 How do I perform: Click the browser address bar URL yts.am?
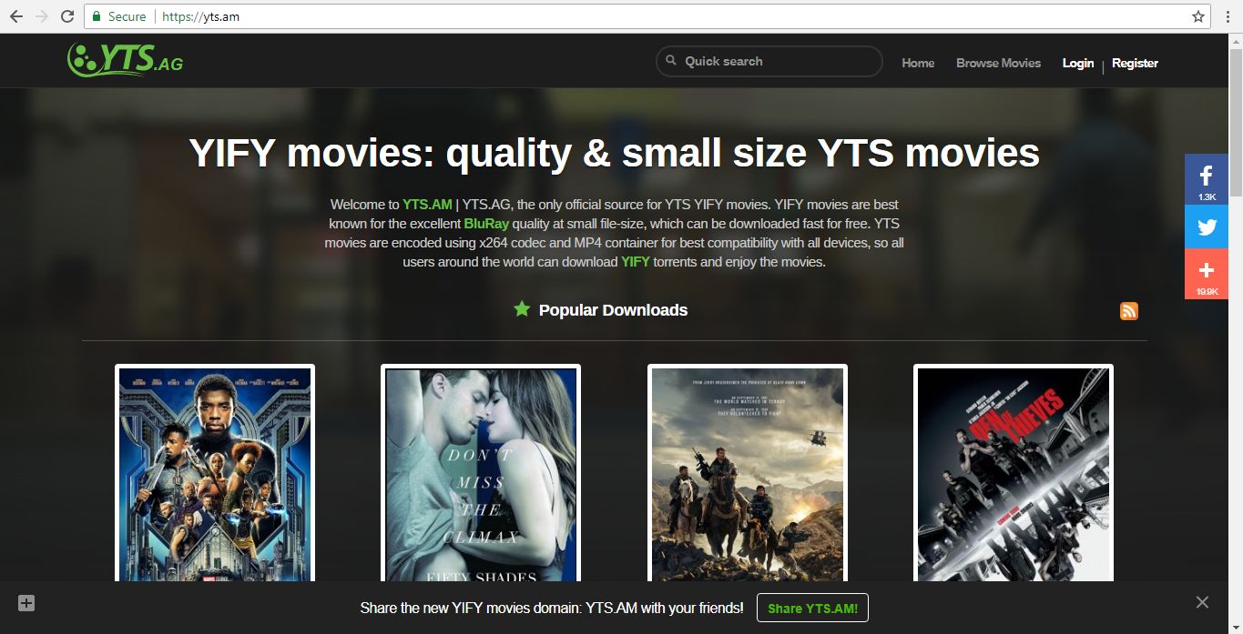click(200, 16)
